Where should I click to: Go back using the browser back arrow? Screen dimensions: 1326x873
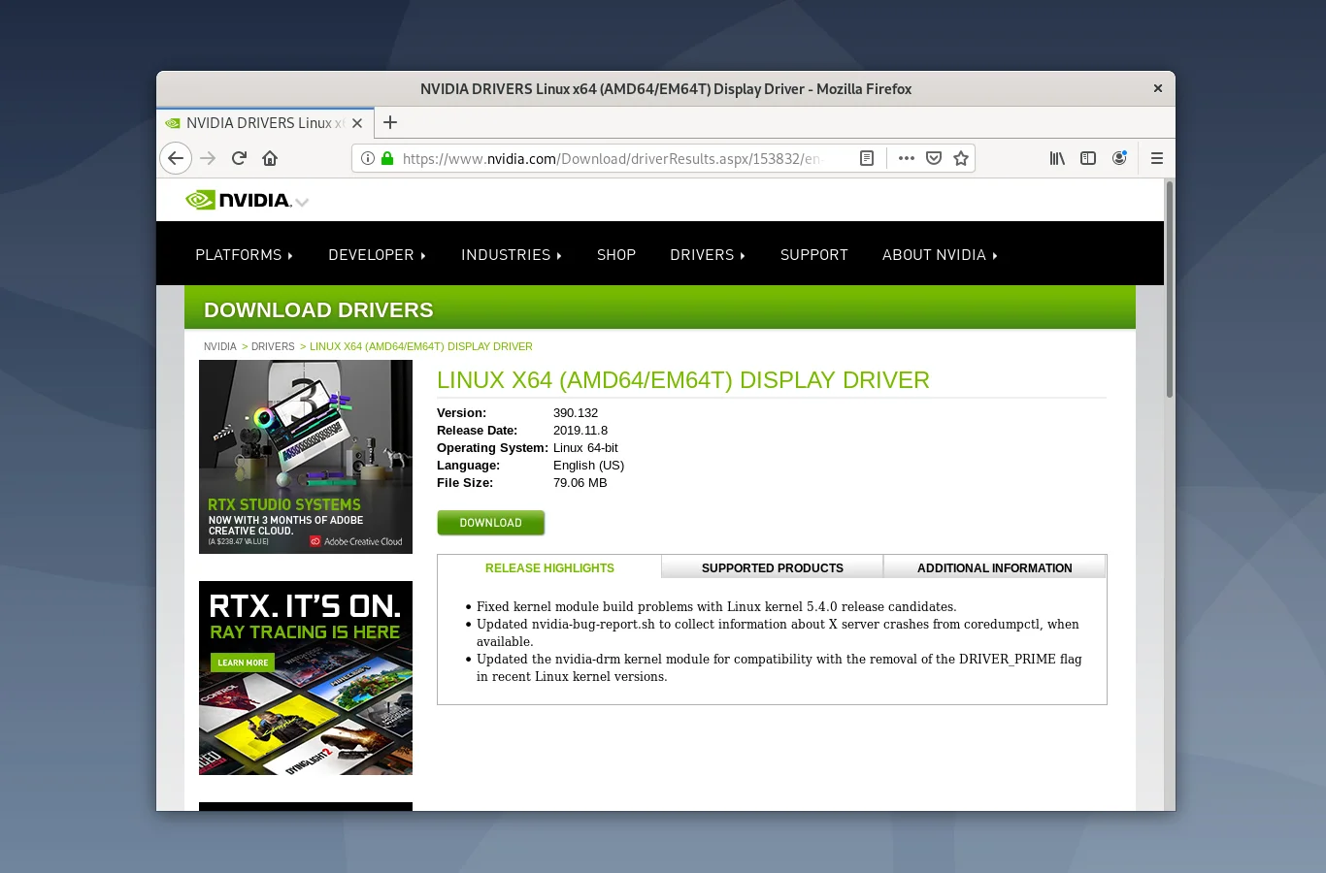[176, 158]
